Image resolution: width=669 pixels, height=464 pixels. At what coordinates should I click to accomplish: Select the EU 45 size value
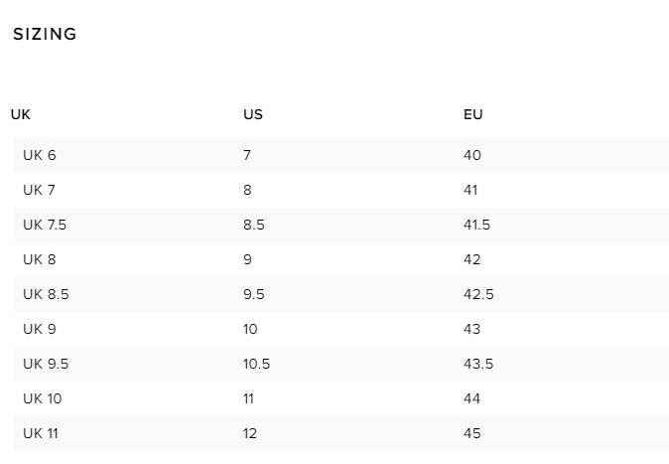click(472, 433)
